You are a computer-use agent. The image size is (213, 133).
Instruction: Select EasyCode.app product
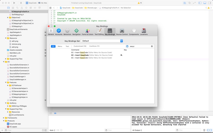tap(15, 124)
